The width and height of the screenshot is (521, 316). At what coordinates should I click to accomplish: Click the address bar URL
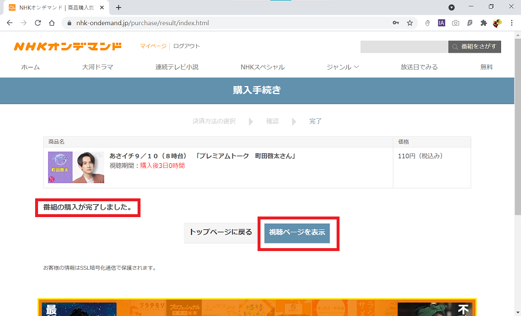(x=143, y=23)
